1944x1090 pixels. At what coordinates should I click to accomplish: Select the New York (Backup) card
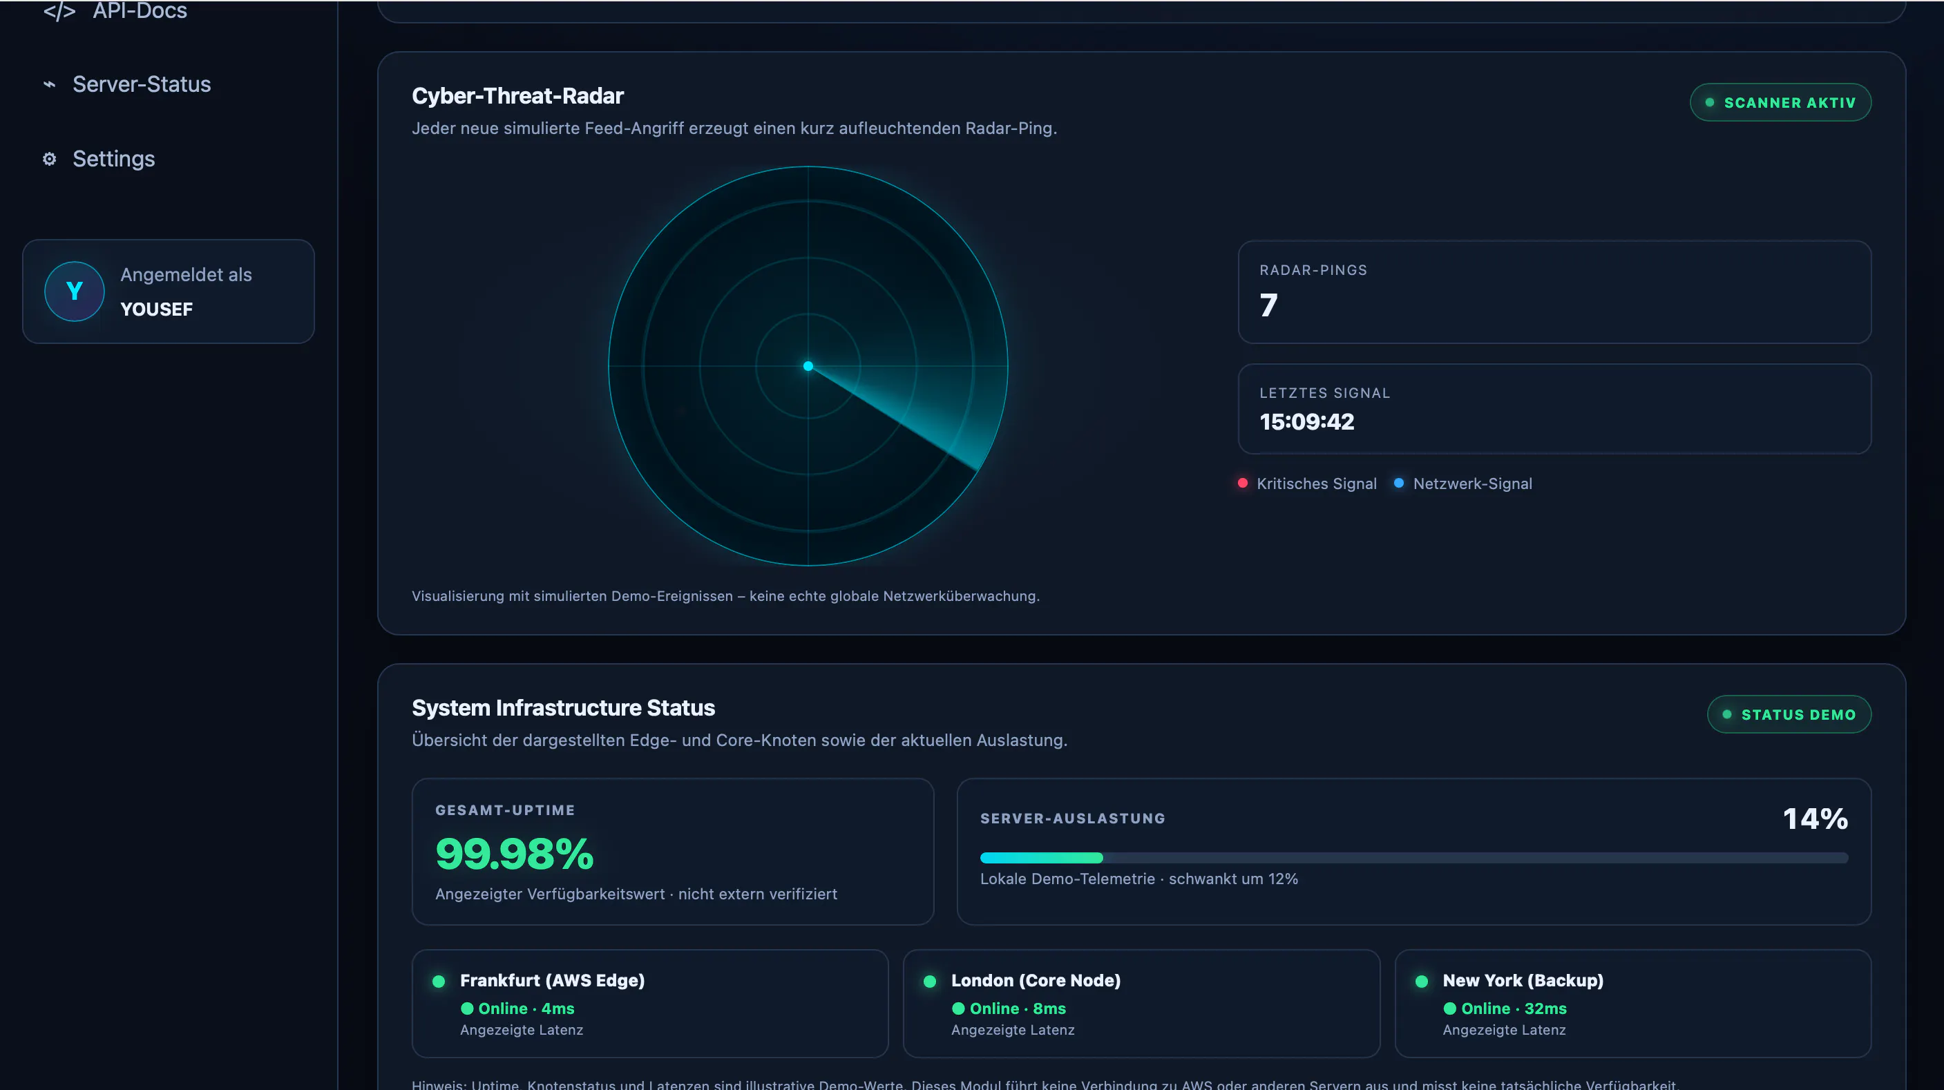[1632, 1003]
